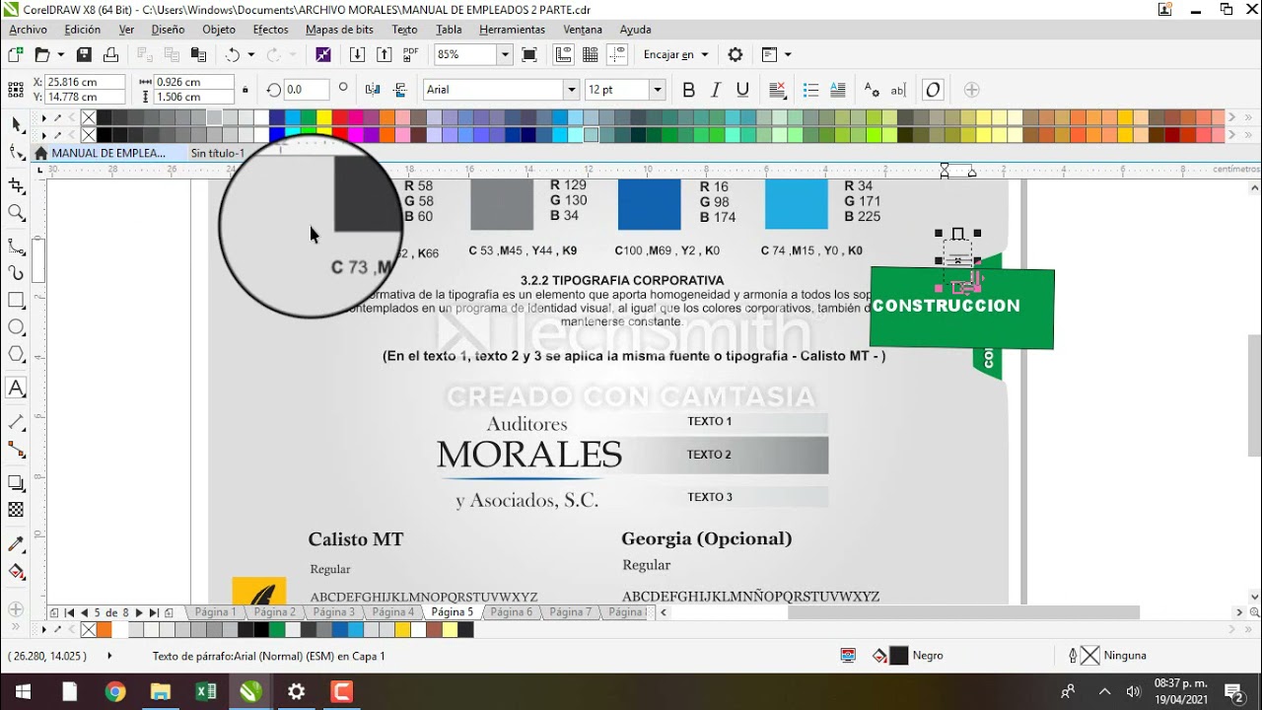Click the Search content purple icon

(x=323, y=54)
